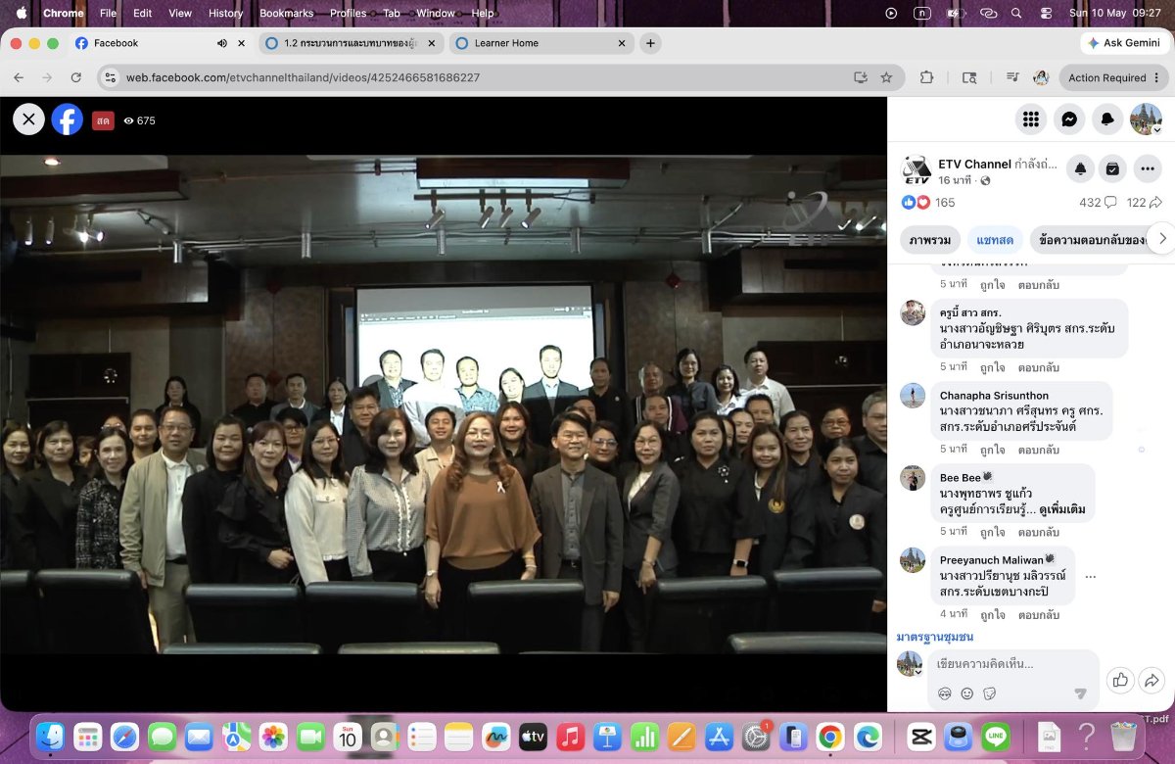Screen dimensions: 1175x764
Task: Open the Chrome profile avatar
Action: pos(1041,77)
